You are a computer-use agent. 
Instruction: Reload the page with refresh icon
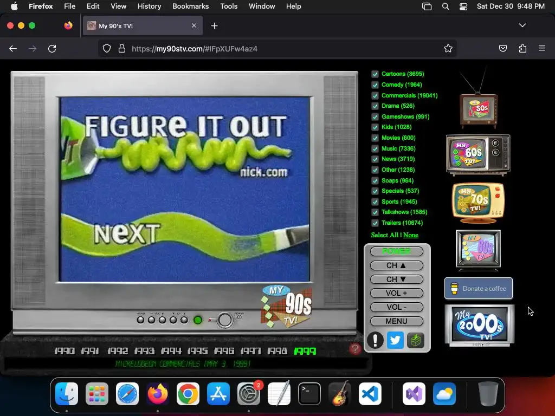pyautogui.click(x=52, y=48)
